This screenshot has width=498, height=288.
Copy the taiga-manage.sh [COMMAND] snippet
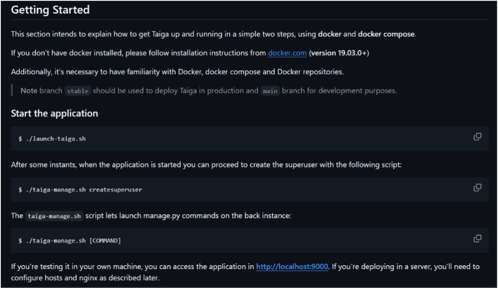478,238
